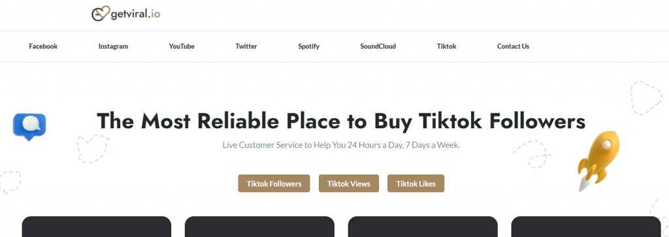This screenshot has height=237, width=669.
Task: Select the Tiktok Views button
Action: click(349, 184)
